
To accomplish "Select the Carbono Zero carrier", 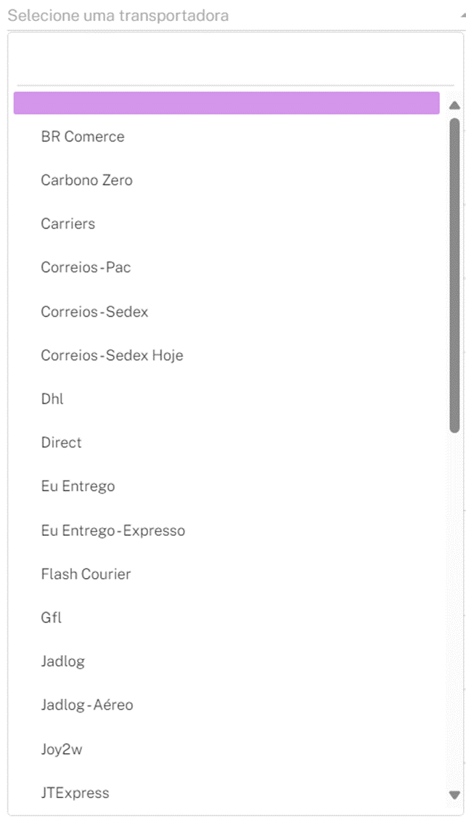I will tap(87, 180).
